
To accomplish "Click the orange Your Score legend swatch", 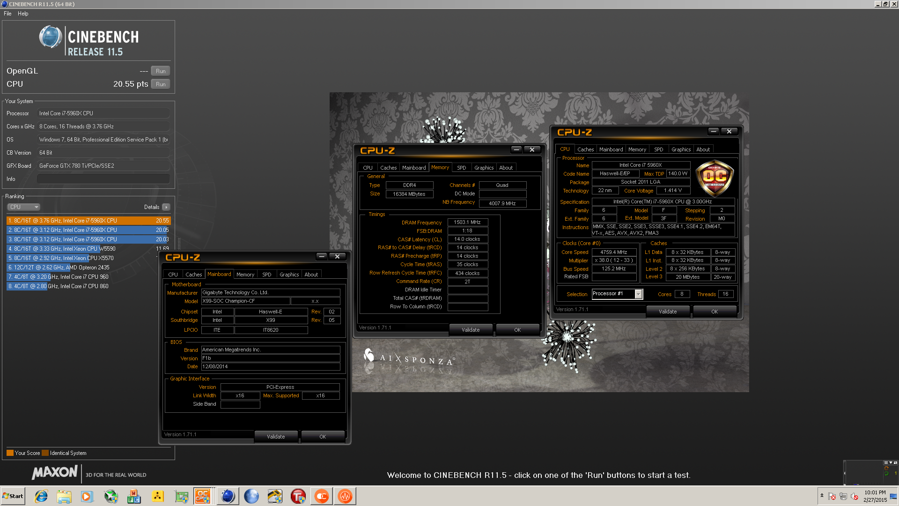I will click(10, 453).
